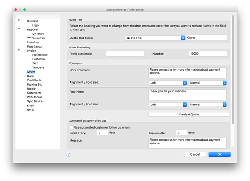250x181 pixels.
Task: Open the help question mark icon
Action: [69, 154]
